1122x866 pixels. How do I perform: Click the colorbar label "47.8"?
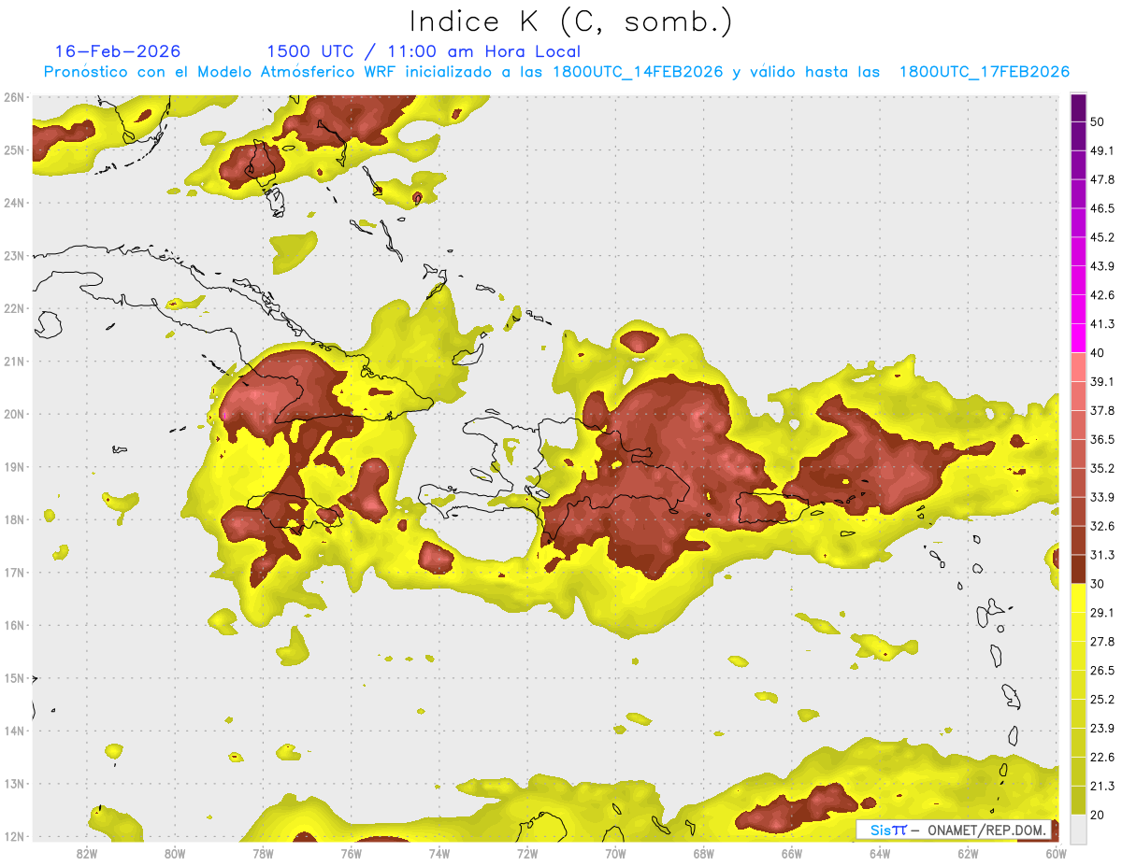[1100, 179]
